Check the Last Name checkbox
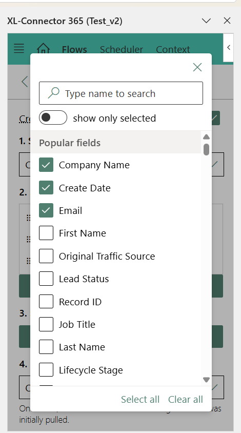Image resolution: width=241 pixels, height=433 pixels. tap(46, 347)
